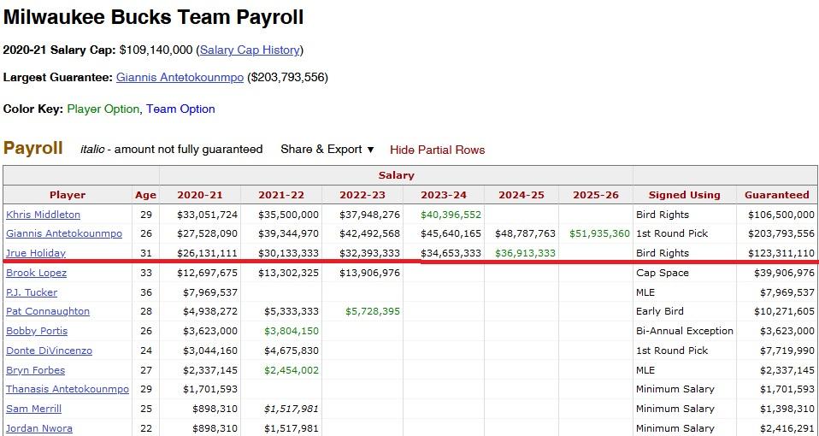Sort by the 2022-23 salary column
This screenshot has height=436, width=819.
coord(362,195)
